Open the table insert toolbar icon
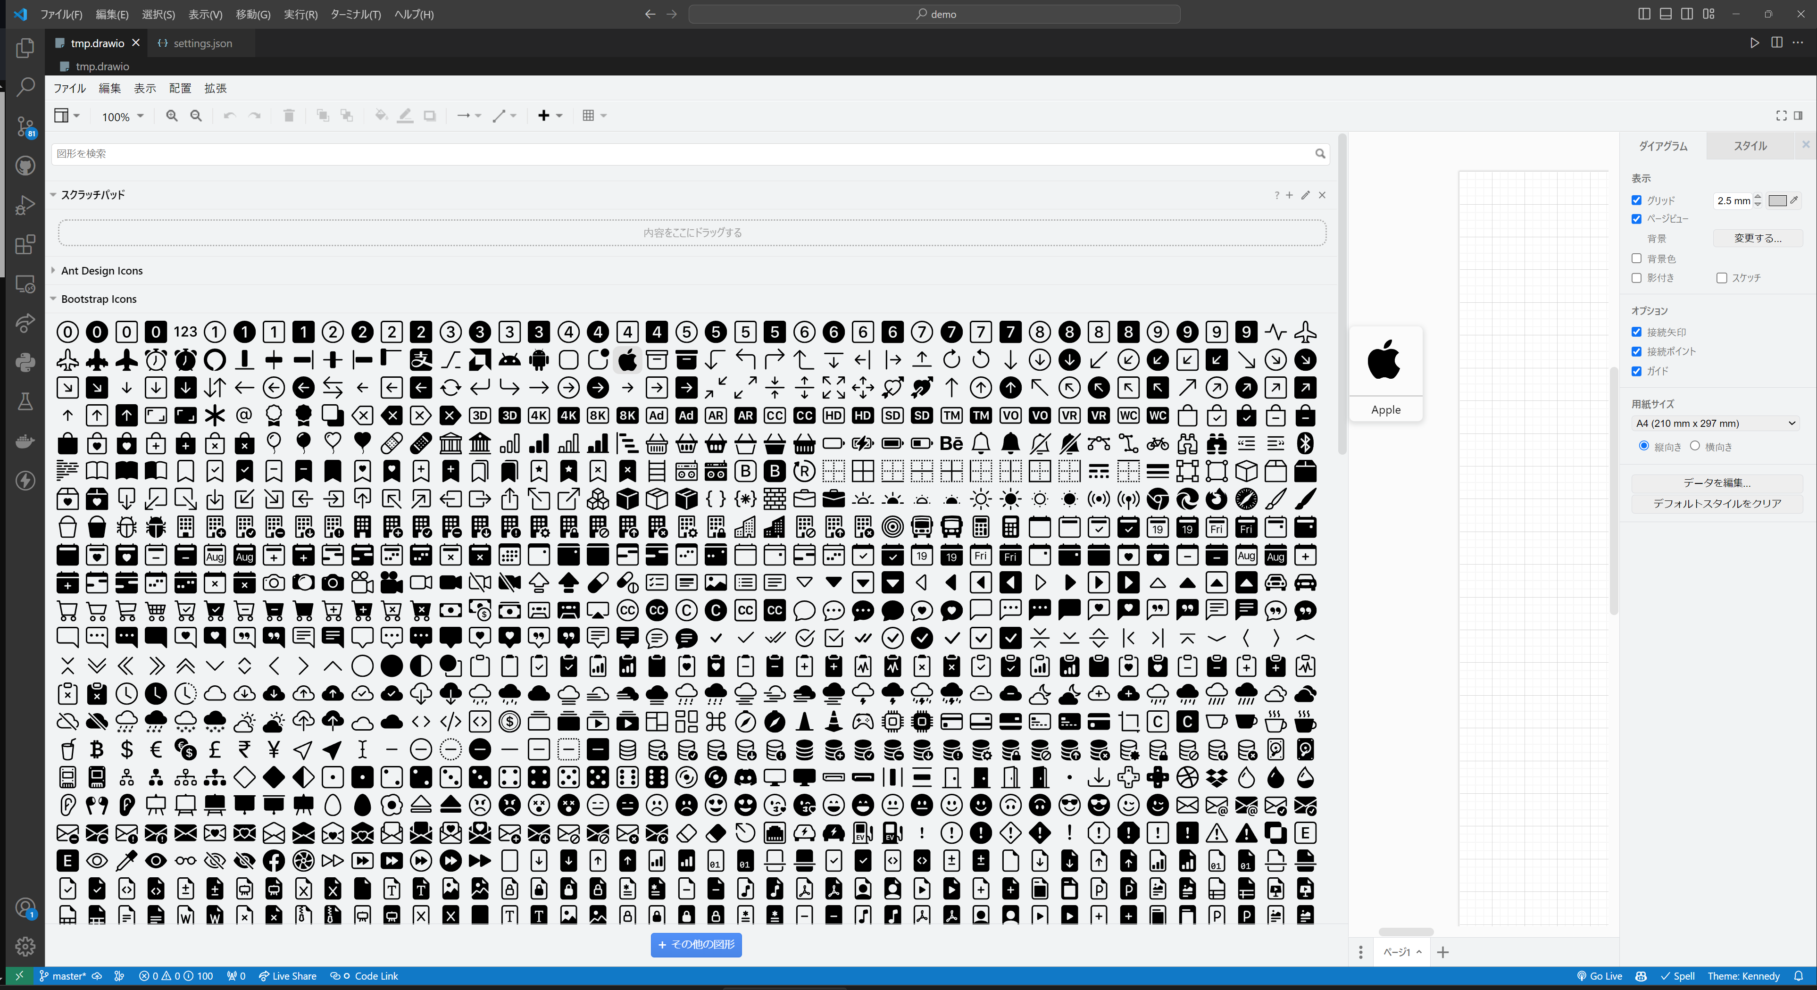Screen dimensions: 1817x990 [594, 116]
